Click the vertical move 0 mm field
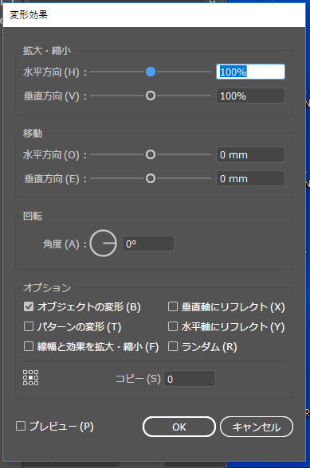Screen dimensions: 310x468 pos(250,178)
